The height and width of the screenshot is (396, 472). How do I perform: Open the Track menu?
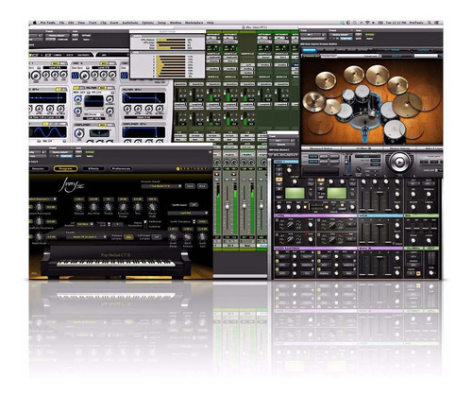(x=93, y=23)
